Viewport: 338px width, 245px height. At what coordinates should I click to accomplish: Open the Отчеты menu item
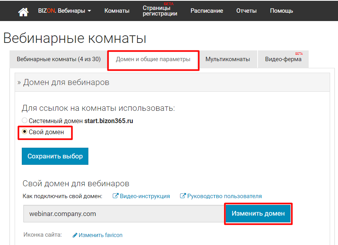(246, 11)
